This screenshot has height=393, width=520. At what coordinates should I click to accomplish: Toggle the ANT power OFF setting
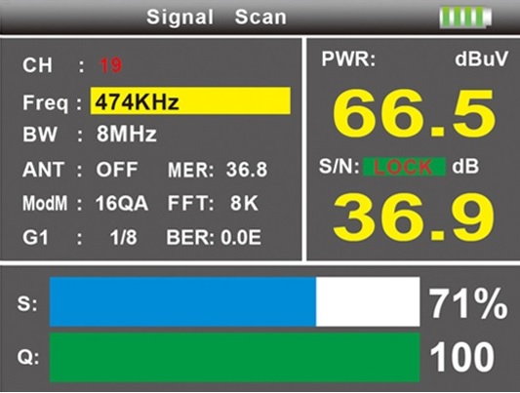117,170
